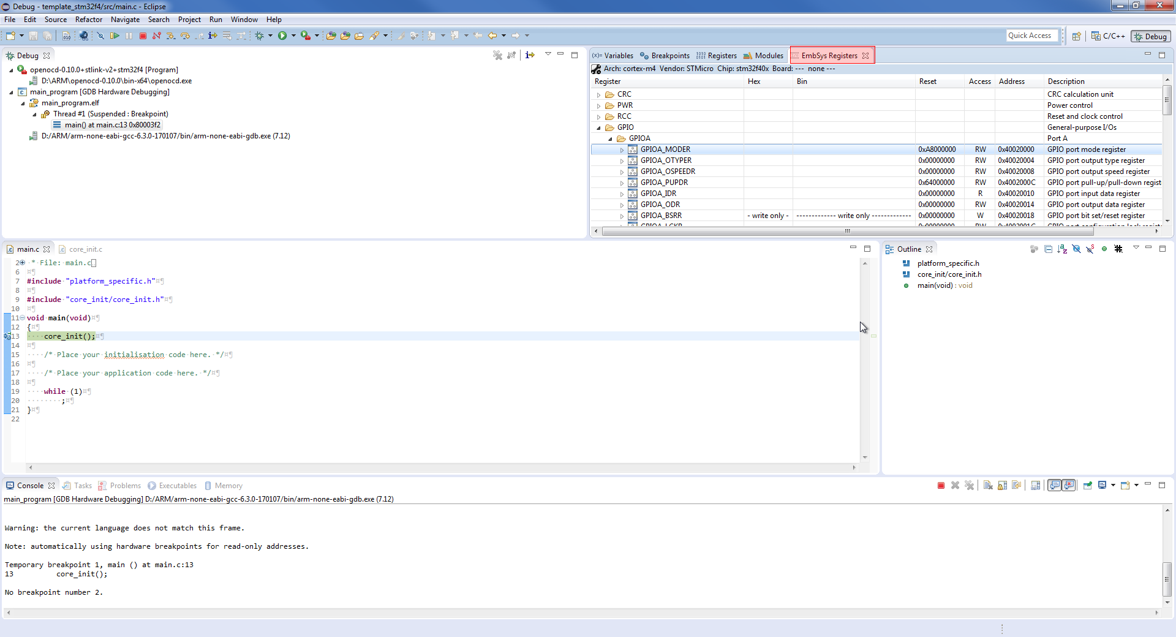Pin the Console view

tap(1088, 486)
